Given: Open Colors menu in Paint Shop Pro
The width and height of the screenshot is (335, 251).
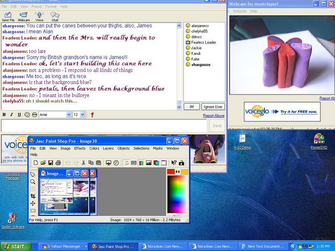Looking at the screenshot, I should [94, 148].
